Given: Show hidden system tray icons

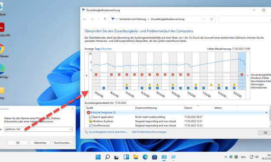Looking at the screenshot, I should tap(226, 157).
